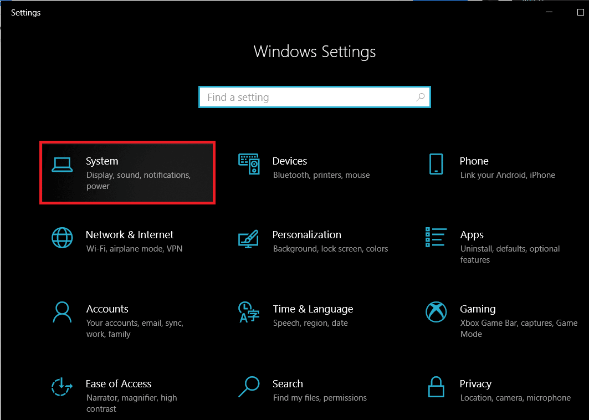Screen dimensions: 589x420
Task: Select the Privacy settings entry
Action: click(x=475, y=383)
